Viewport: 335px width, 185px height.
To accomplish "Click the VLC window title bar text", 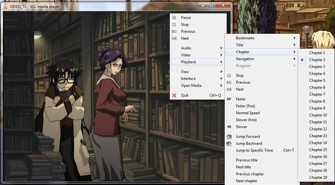I will click(34, 7).
